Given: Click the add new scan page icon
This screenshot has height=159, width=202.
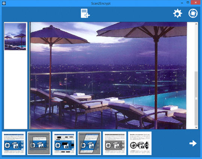Looking at the screenshot, I should (x=85, y=13).
